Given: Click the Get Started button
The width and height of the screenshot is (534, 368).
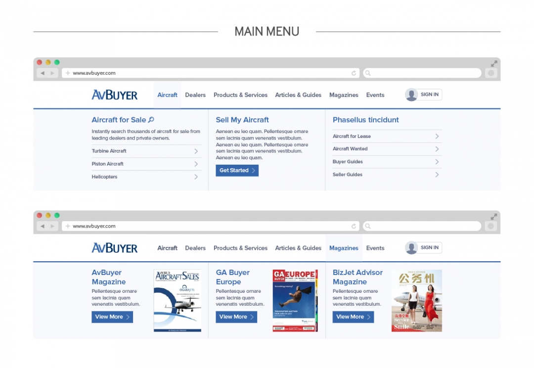Looking at the screenshot, I should point(237,170).
